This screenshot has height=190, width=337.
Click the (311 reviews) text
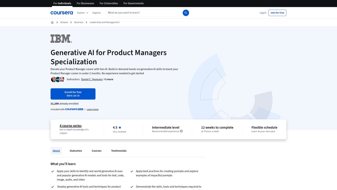click(120, 132)
